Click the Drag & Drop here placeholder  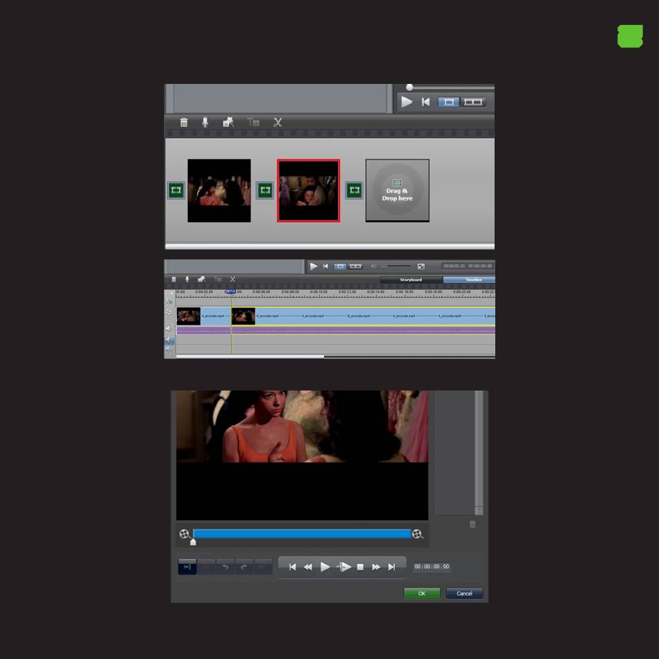coord(397,190)
